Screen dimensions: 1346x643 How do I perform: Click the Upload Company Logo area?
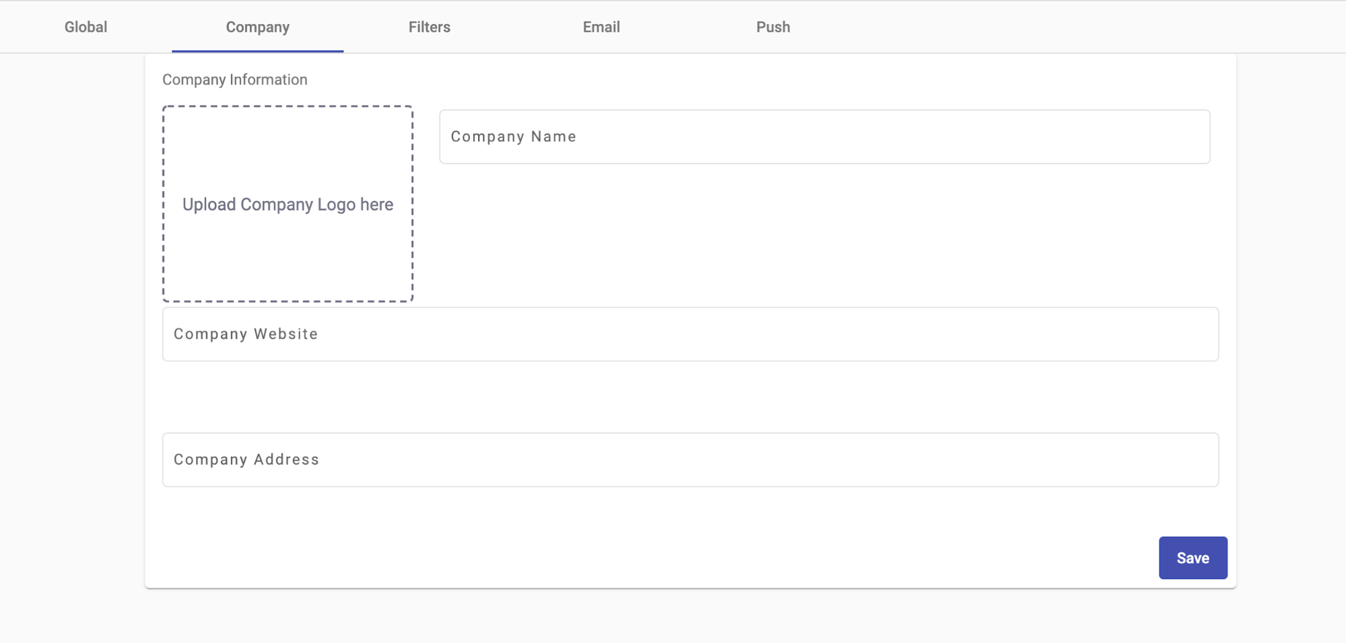(x=288, y=204)
